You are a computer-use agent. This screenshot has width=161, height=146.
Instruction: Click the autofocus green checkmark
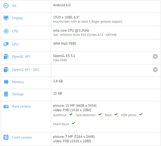(x=71, y=114)
